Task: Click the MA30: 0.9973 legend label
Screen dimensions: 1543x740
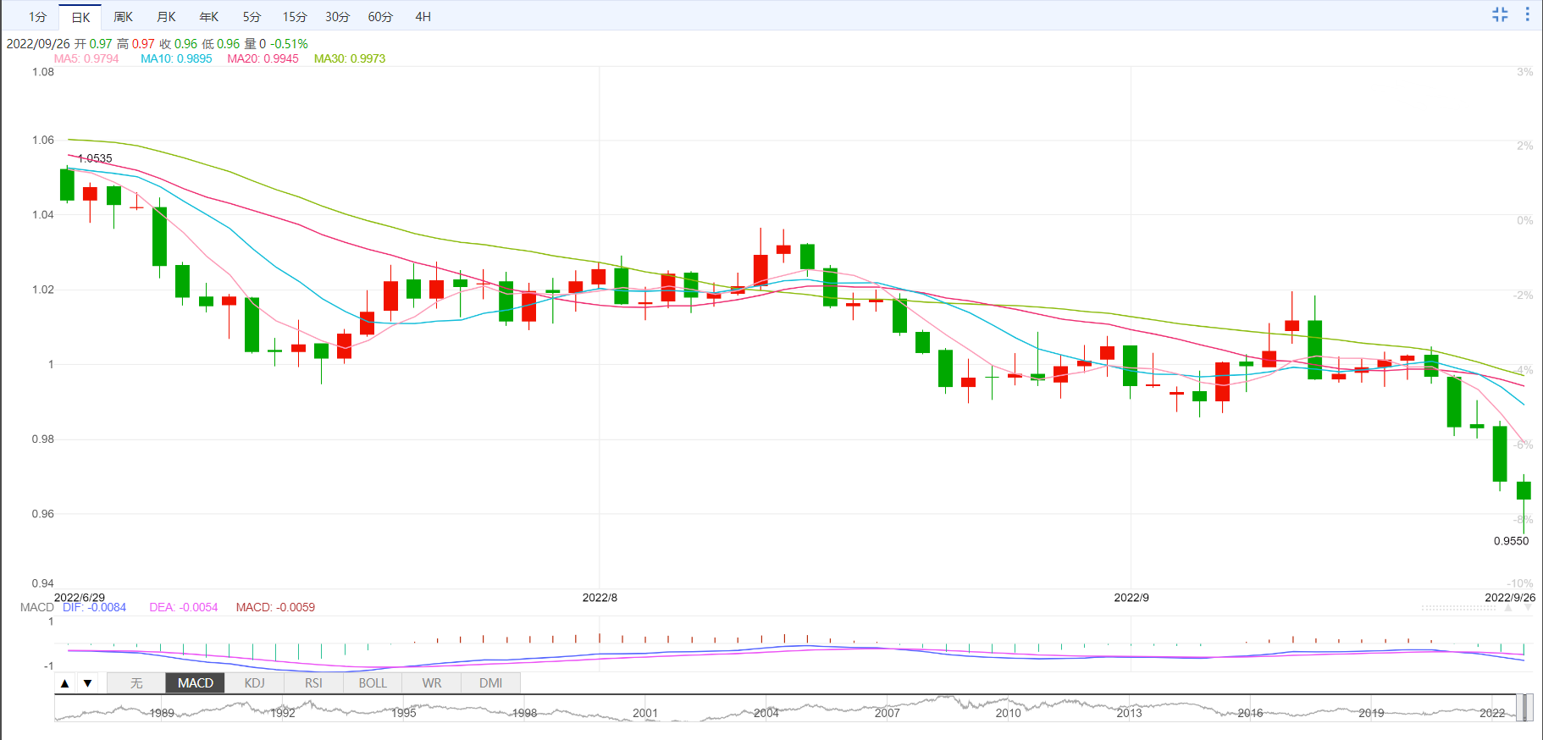Action: click(350, 58)
